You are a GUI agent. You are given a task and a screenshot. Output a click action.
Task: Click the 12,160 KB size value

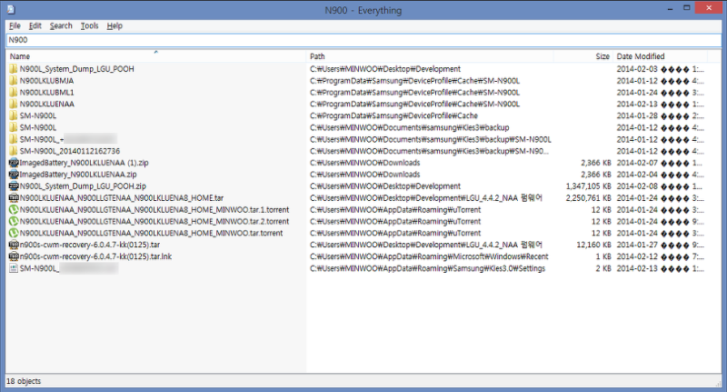coord(594,245)
